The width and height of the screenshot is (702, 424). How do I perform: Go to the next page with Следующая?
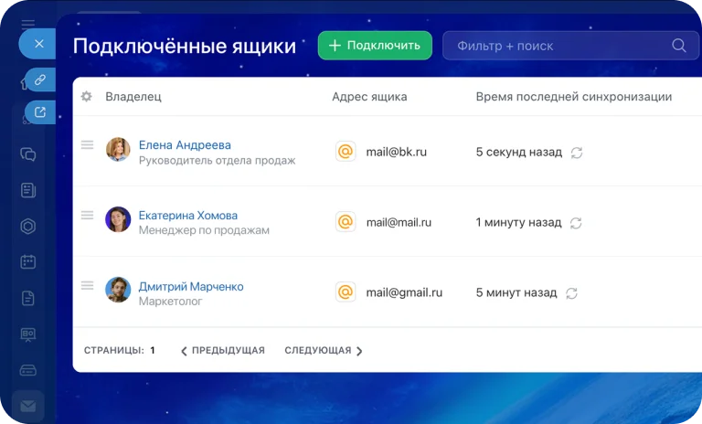pyautogui.click(x=324, y=351)
